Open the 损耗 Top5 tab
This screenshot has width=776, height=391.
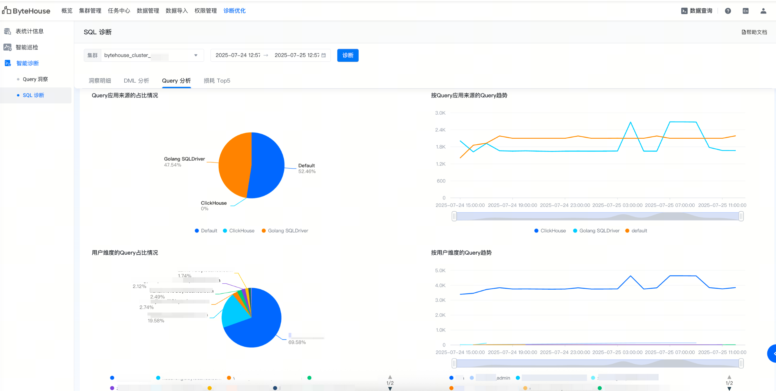click(x=217, y=81)
